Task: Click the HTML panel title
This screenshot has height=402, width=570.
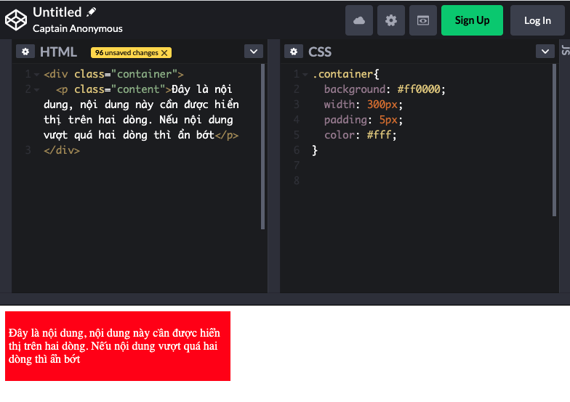Action: [x=58, y=52]
